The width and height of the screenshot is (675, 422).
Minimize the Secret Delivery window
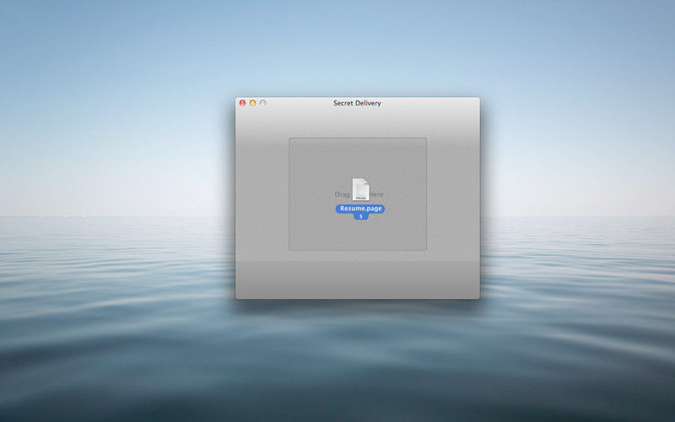pyautogui.click(x=252, y=103)
